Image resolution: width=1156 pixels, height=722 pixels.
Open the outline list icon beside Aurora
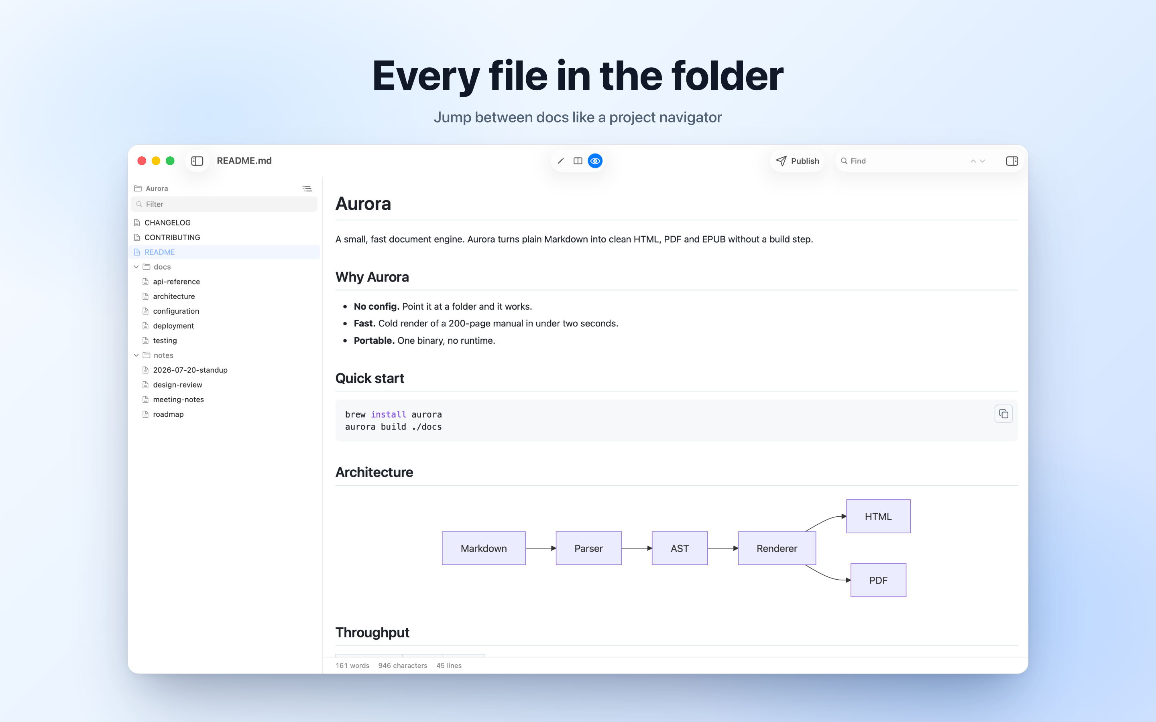click(307, 189)
